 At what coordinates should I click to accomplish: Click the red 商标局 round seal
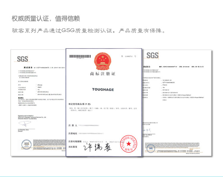pos(128,144)
